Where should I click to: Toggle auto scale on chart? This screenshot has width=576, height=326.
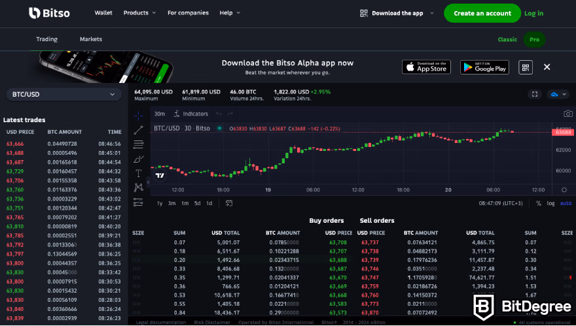566,203
